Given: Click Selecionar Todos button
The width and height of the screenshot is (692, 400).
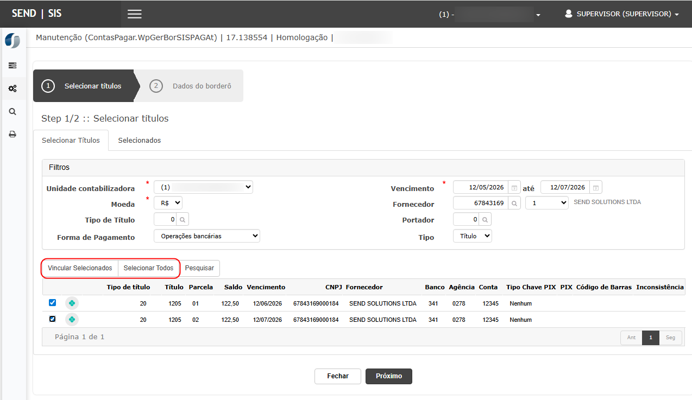Looking at the screenshot, I should (x=148, y=268).
